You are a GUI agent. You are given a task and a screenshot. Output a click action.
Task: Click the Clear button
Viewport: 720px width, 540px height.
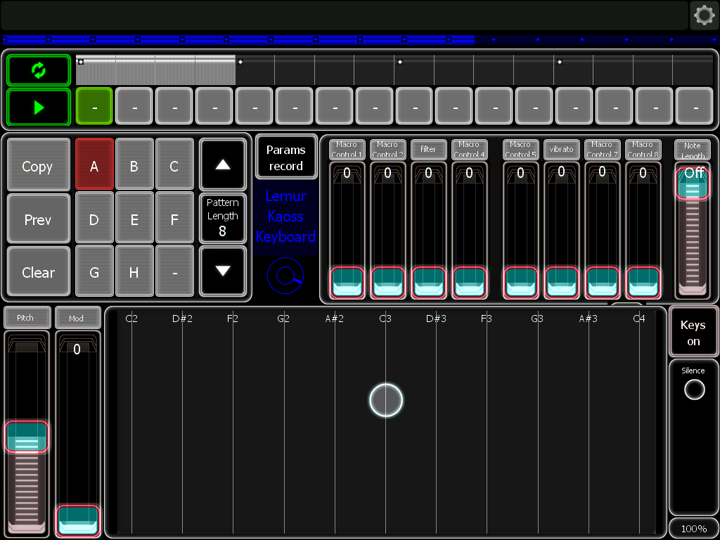[38, 272]
